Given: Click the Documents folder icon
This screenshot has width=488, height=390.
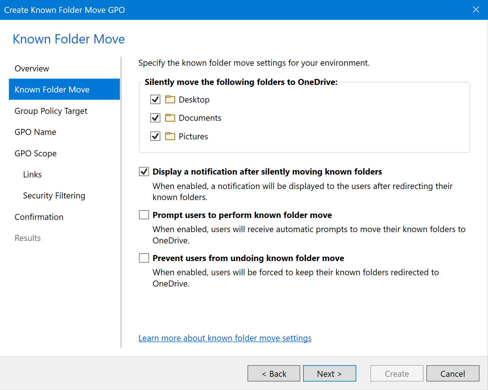Looking at the screenshot, I should (170, 118).
